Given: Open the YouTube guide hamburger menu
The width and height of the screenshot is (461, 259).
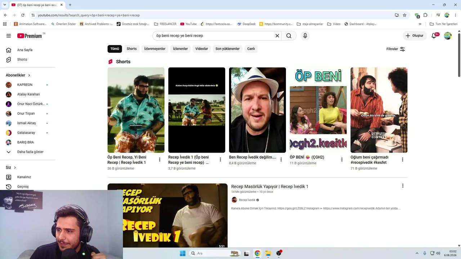Looking at the screenshot, I should (9, 36).
